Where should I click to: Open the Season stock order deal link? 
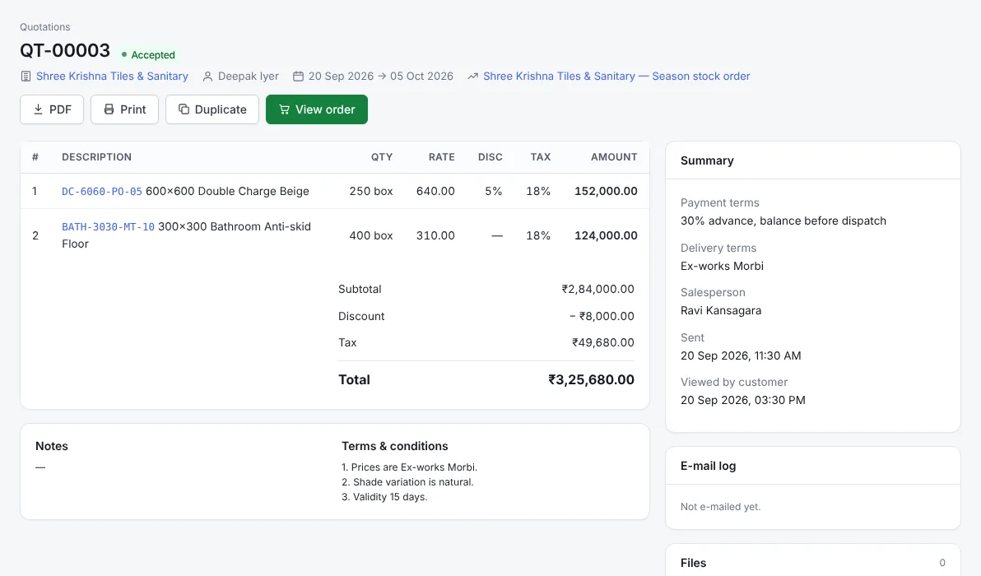click(616, 77)
